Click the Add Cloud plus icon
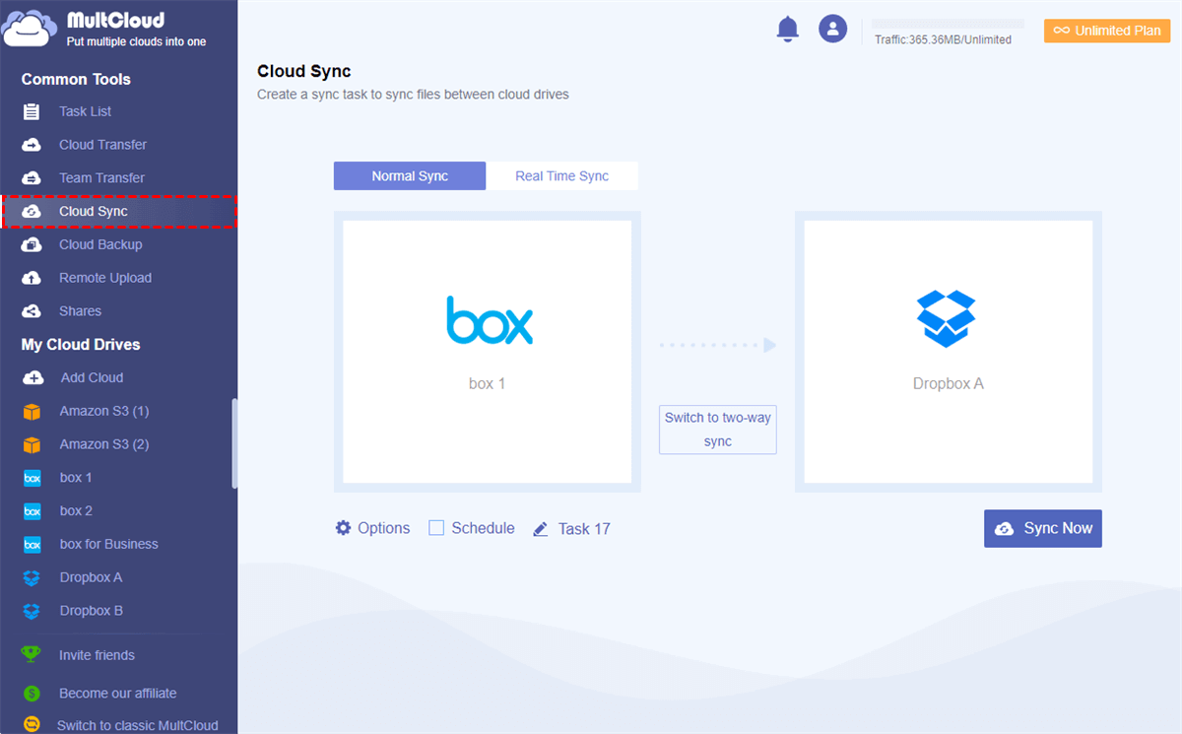The width and height of the screenshot is (1182, 734). pyautogui.click(x=33, y=377)
